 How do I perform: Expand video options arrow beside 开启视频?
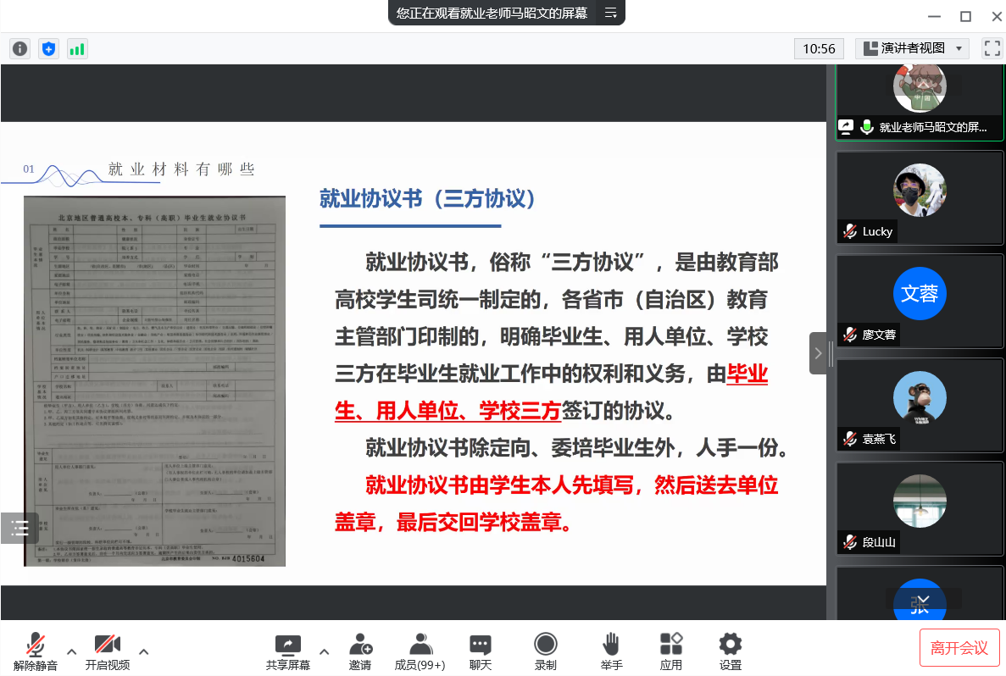[144, 651]
